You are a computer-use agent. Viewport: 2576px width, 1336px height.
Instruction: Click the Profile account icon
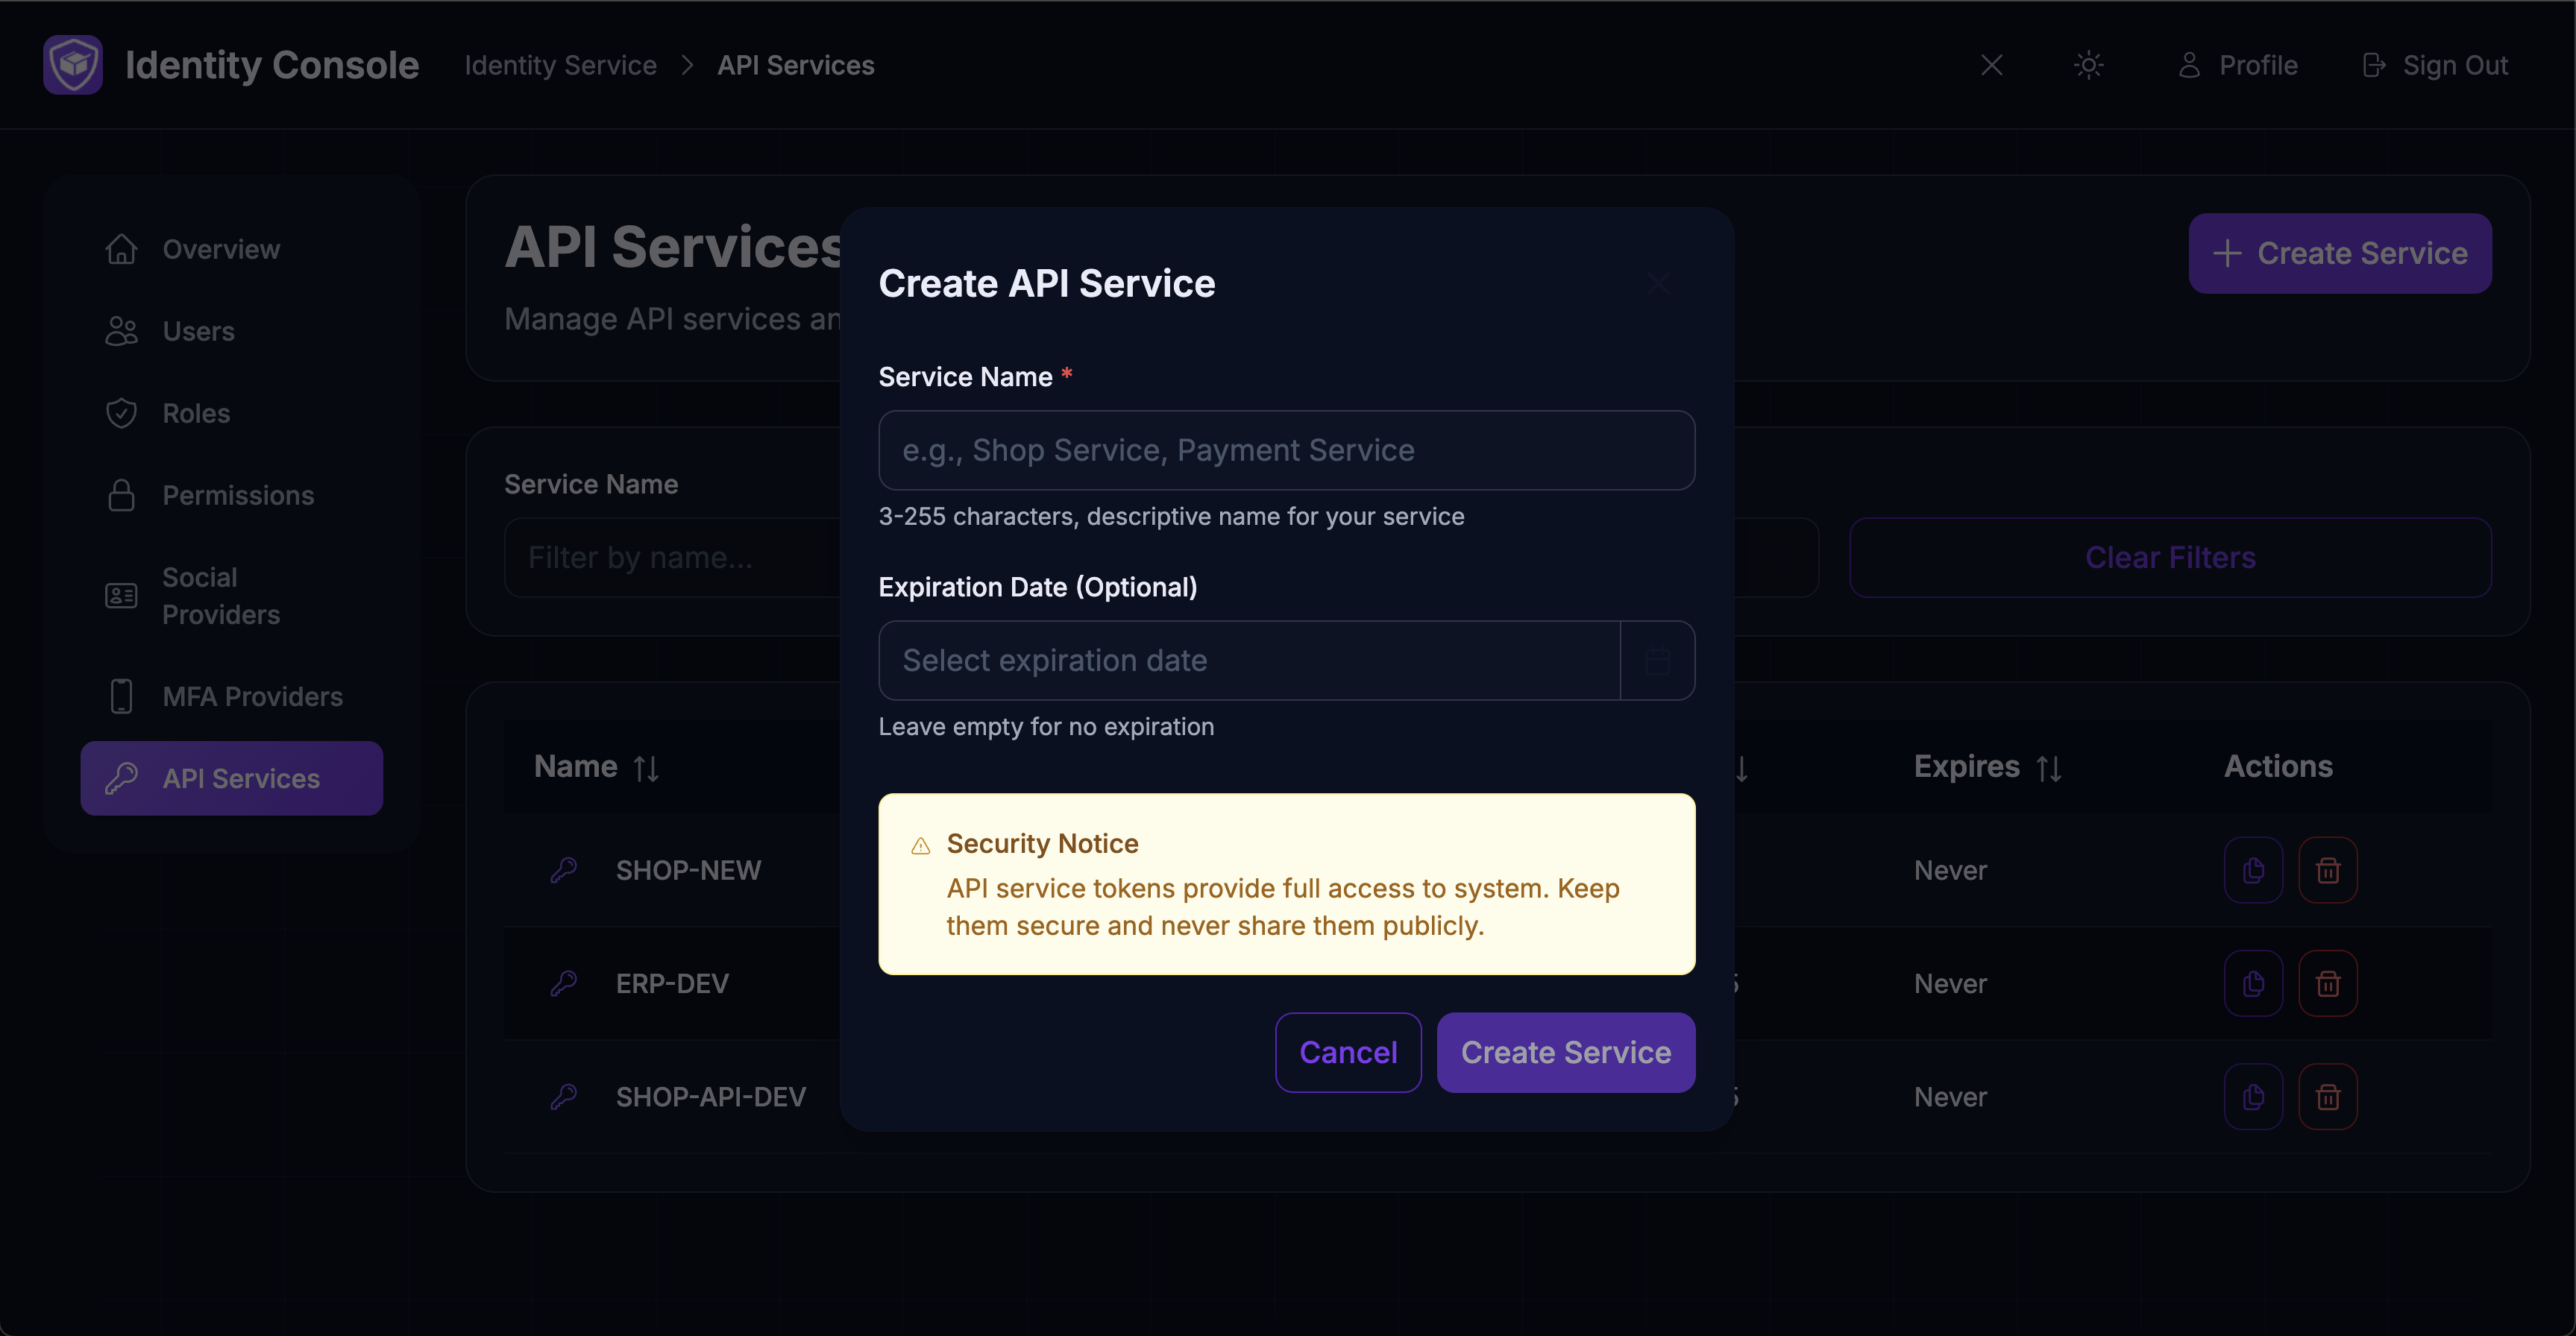pyautogui.click(x=2190, y=64)
